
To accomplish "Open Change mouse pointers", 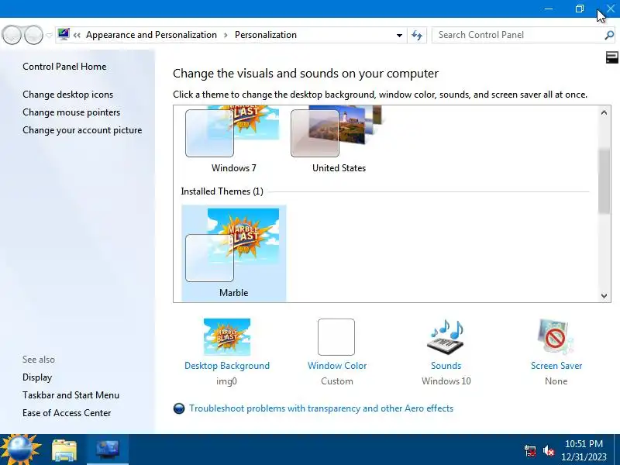I will (x=71, y=112).
